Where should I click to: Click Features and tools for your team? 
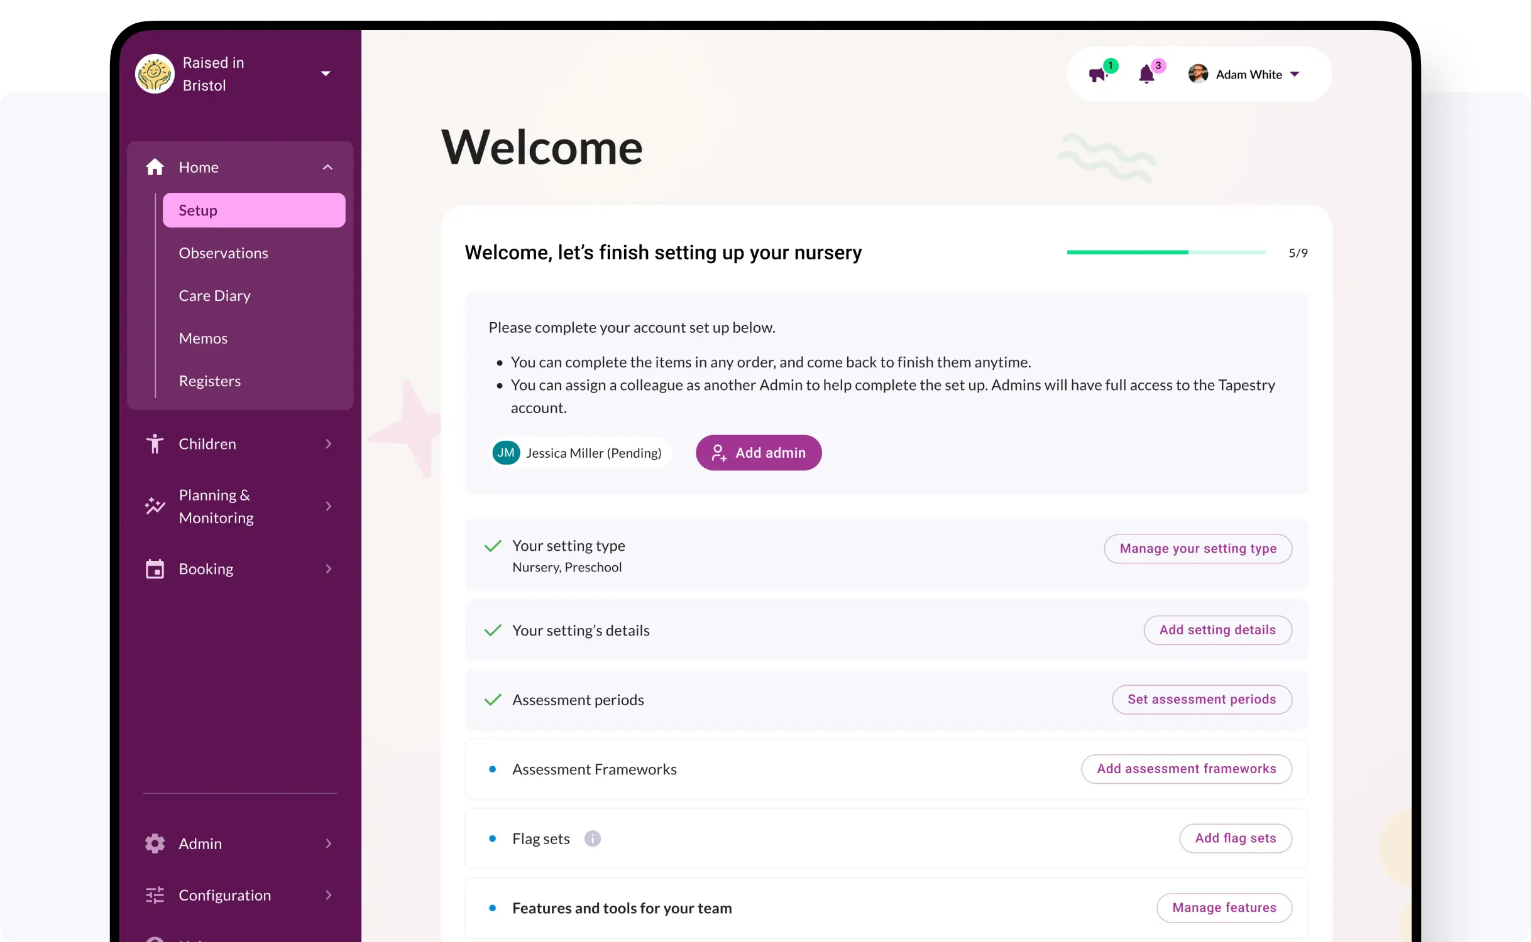(x=622, y=908)
